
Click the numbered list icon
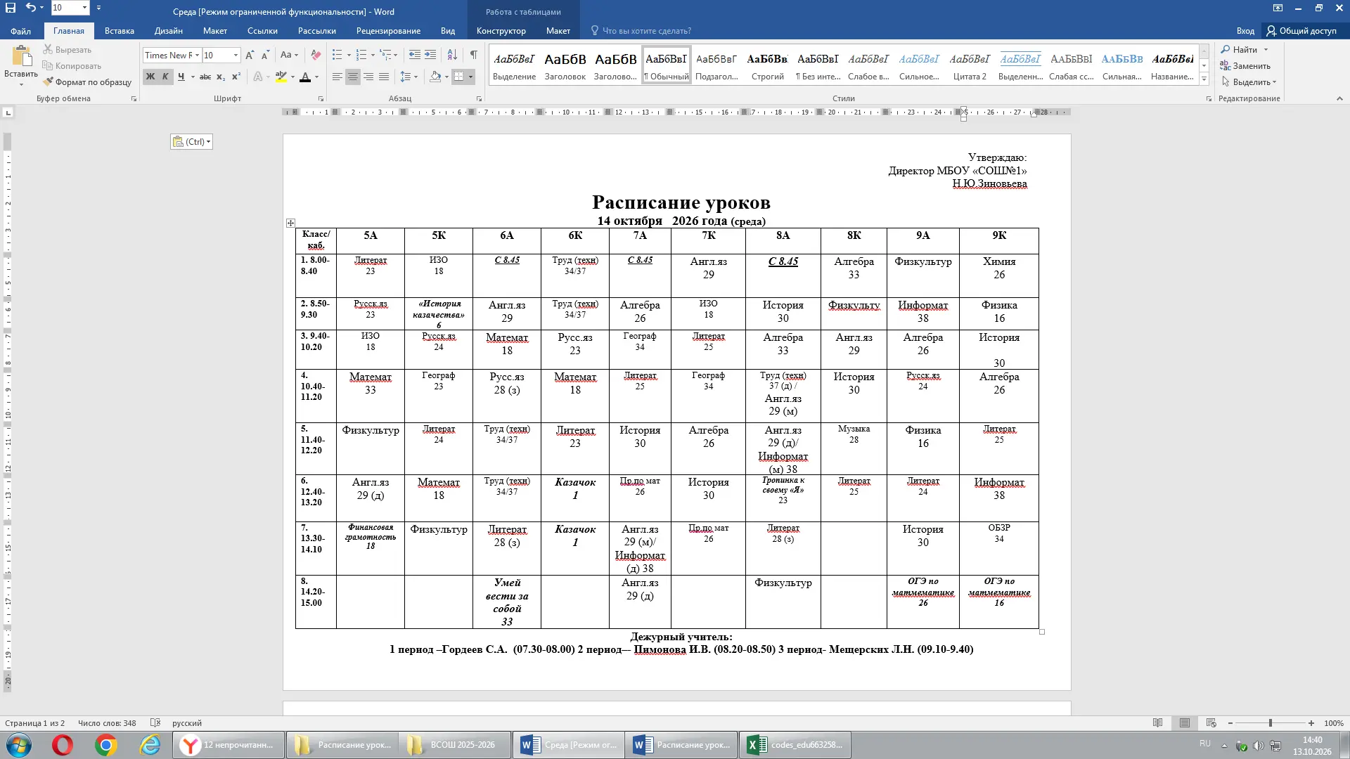click(361, 56)
